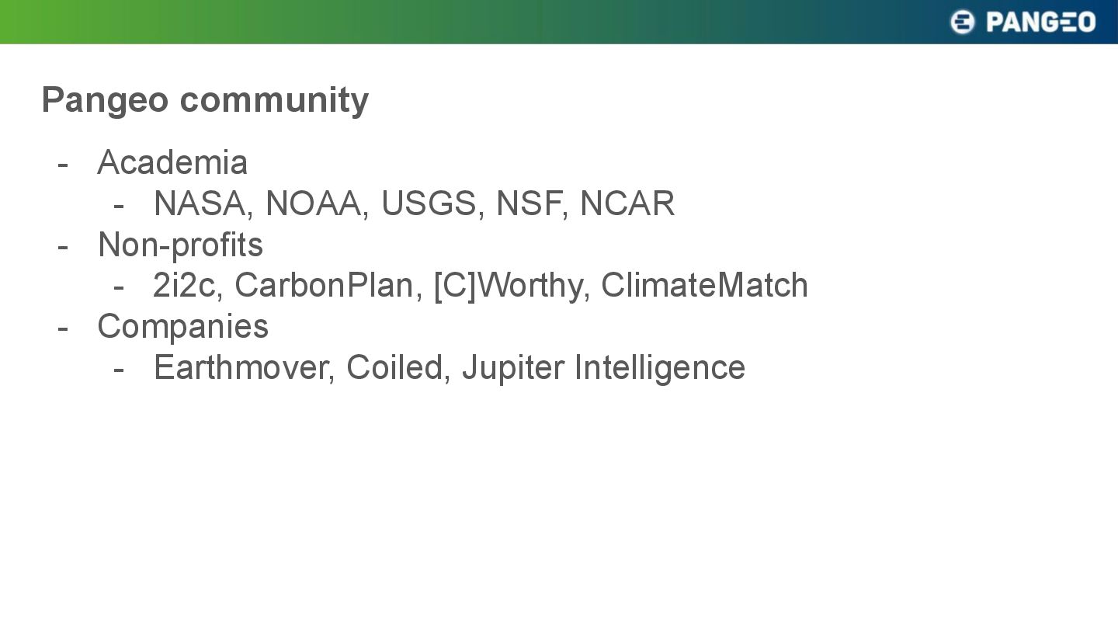The image size is (1118, 629).
Task: Click 'NCAR' at the line end
Action: (x=627, y=203)
